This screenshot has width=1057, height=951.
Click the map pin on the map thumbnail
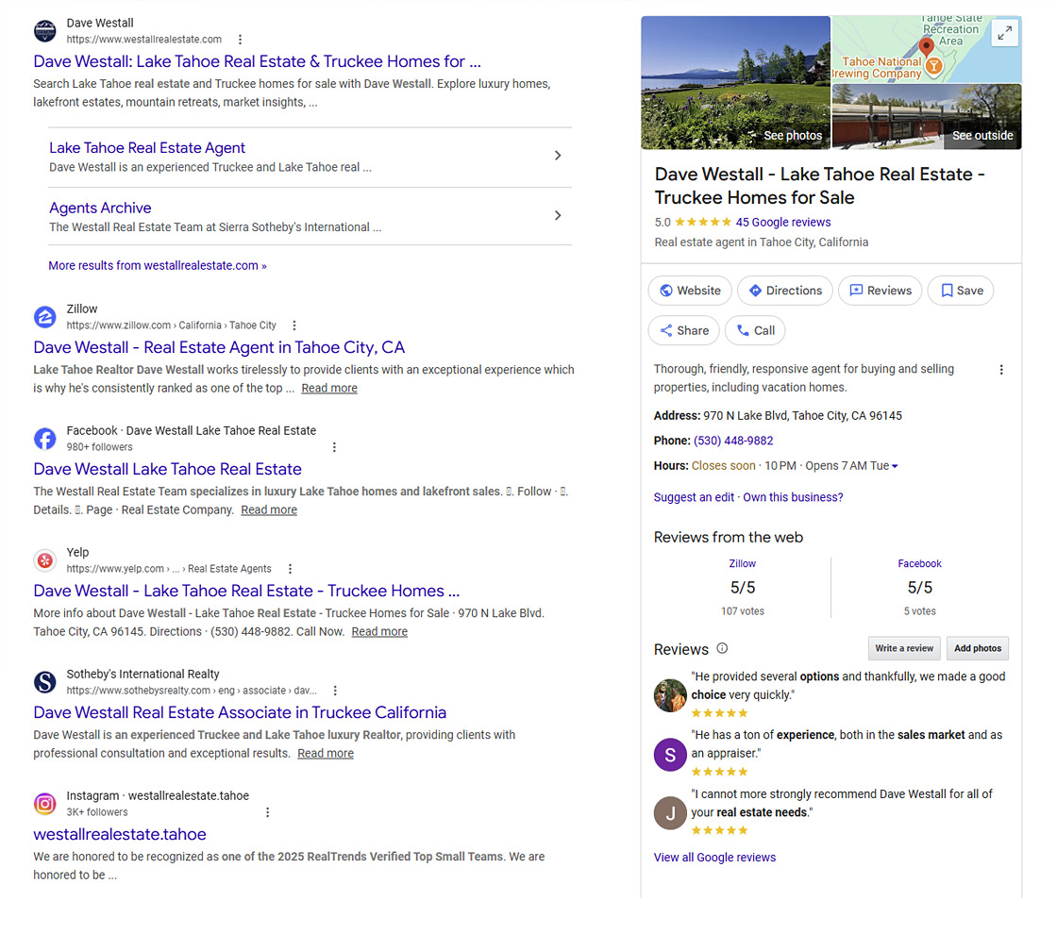[927, 46]
